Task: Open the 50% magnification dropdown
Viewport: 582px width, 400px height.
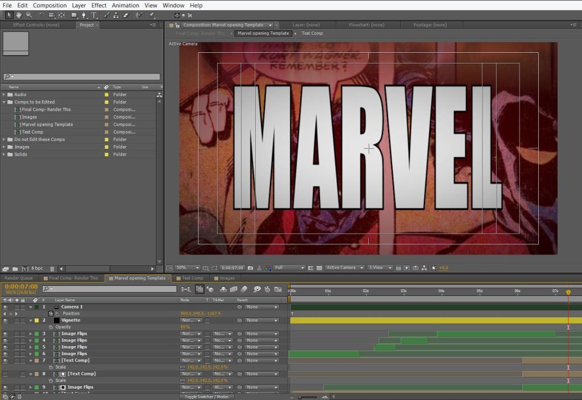Action: coord(188,268)
